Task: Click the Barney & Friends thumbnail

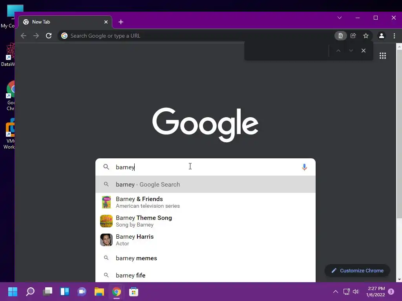Action: coord(106,202)
